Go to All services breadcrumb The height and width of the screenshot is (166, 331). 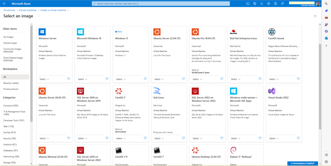tap(9, 10)
